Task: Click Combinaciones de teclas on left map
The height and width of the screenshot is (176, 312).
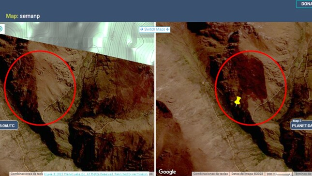Action: (27, 174)
